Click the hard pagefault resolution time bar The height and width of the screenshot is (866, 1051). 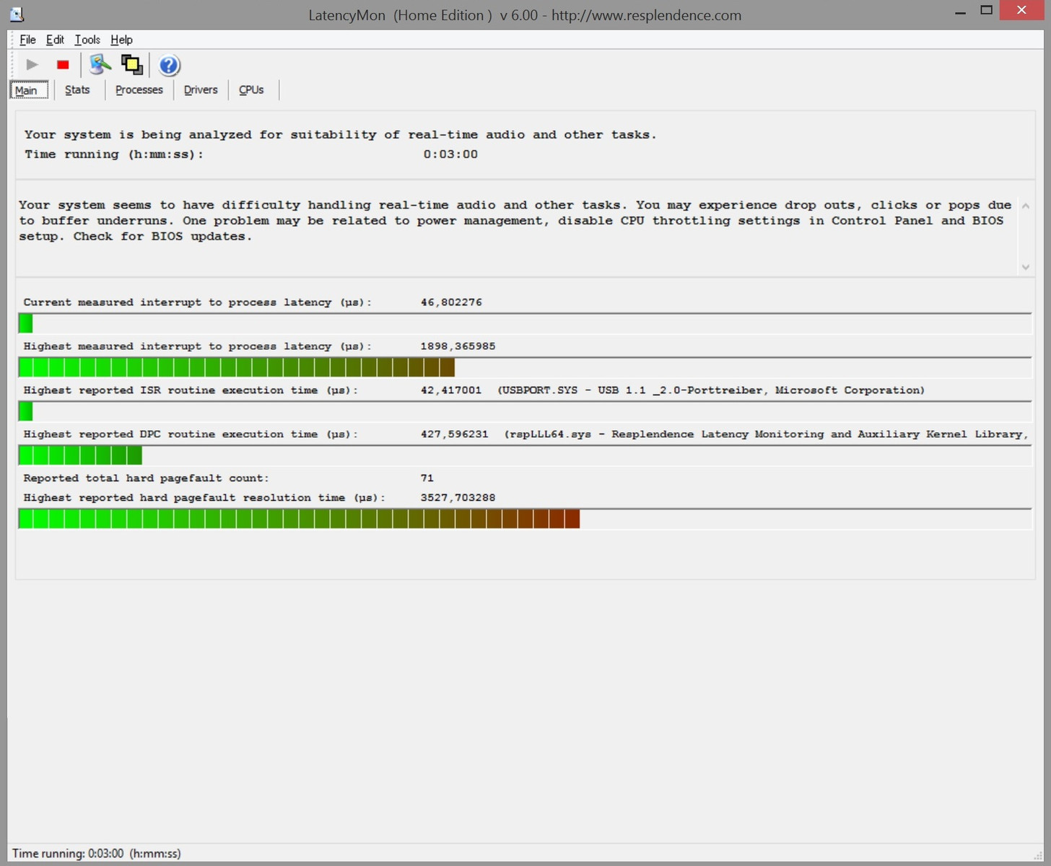click(525, 519)
